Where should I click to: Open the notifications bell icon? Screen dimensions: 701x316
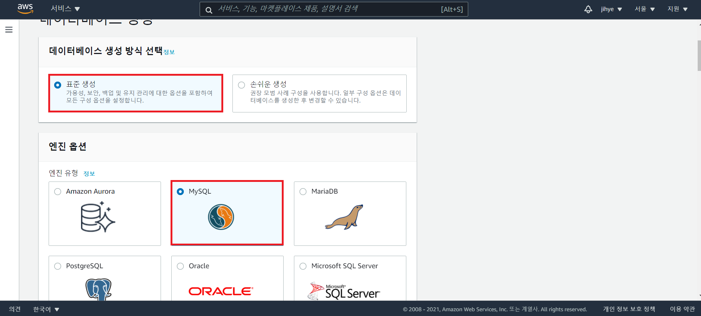(588, 9)
